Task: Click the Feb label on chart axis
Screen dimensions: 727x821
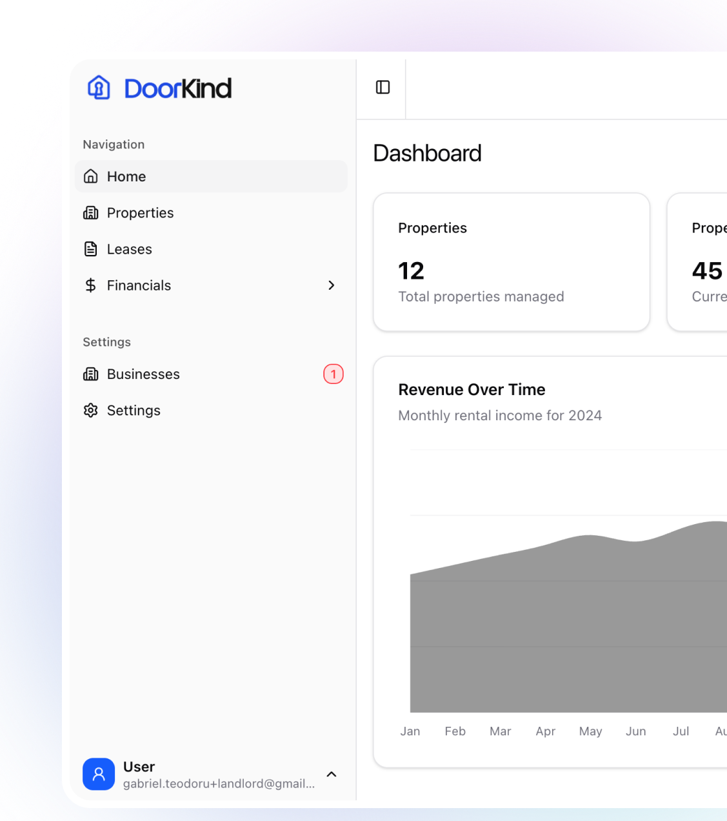Action: pos(455,731)
